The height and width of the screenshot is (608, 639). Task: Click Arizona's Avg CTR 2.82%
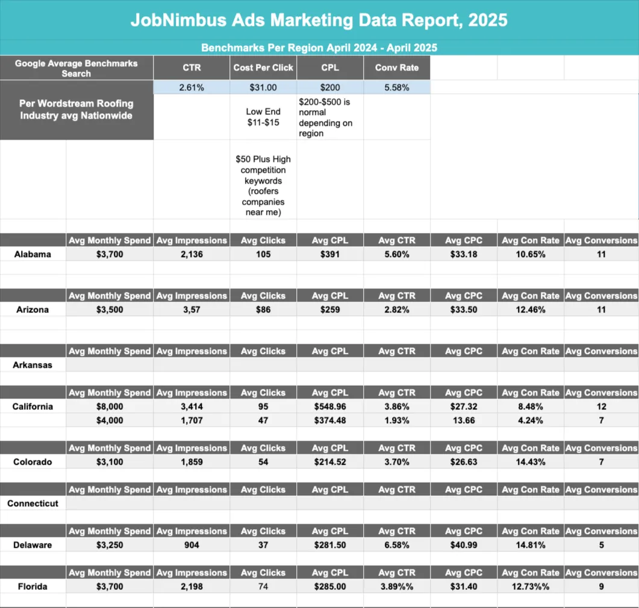tap(397, 309)
